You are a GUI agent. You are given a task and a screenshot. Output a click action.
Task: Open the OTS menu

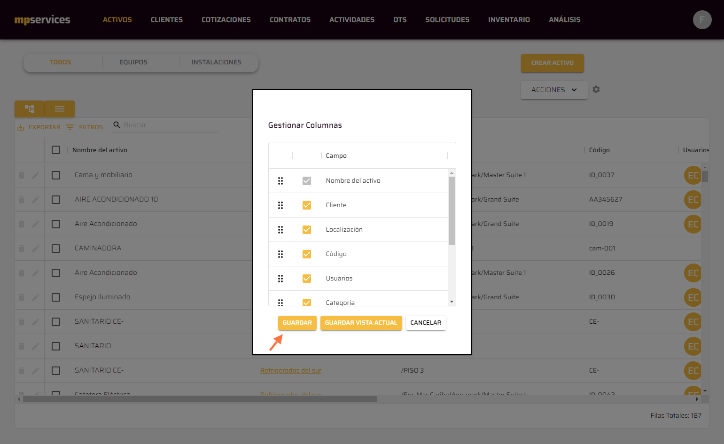coord(400,20)
